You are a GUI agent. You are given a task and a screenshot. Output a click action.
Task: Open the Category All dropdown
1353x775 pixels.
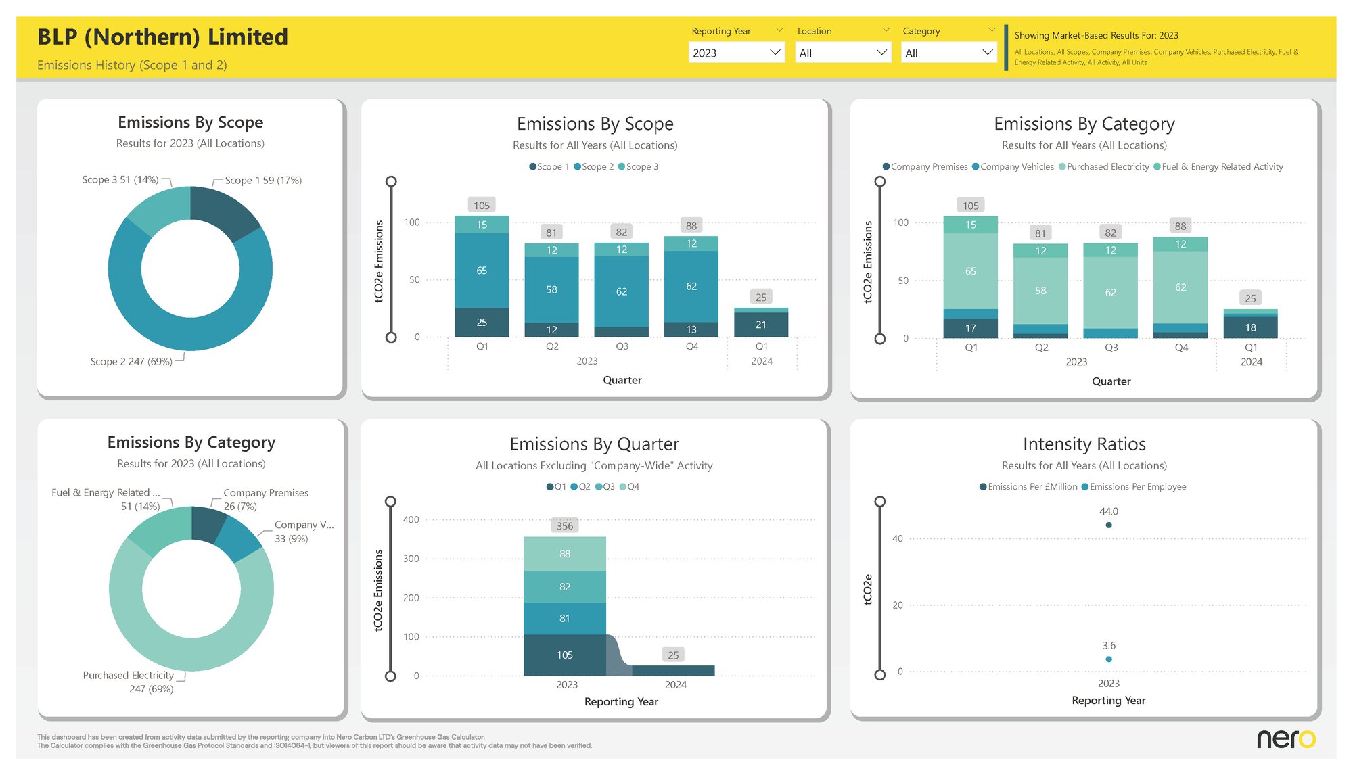tap(948, 53)
